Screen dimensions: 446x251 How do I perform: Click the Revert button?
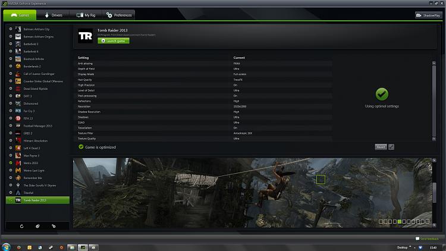(381, 147)
